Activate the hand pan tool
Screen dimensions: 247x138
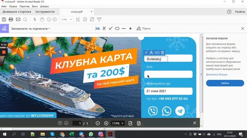tap(42, 20)
